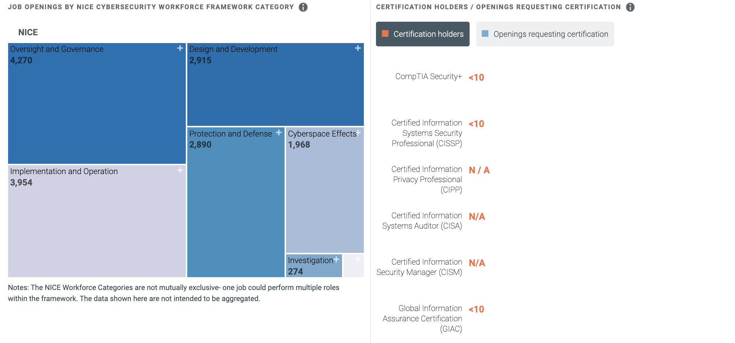Expand Investigation tile with plus icon
Viewport: 735px width, 343px height.
tap(336, 259)
